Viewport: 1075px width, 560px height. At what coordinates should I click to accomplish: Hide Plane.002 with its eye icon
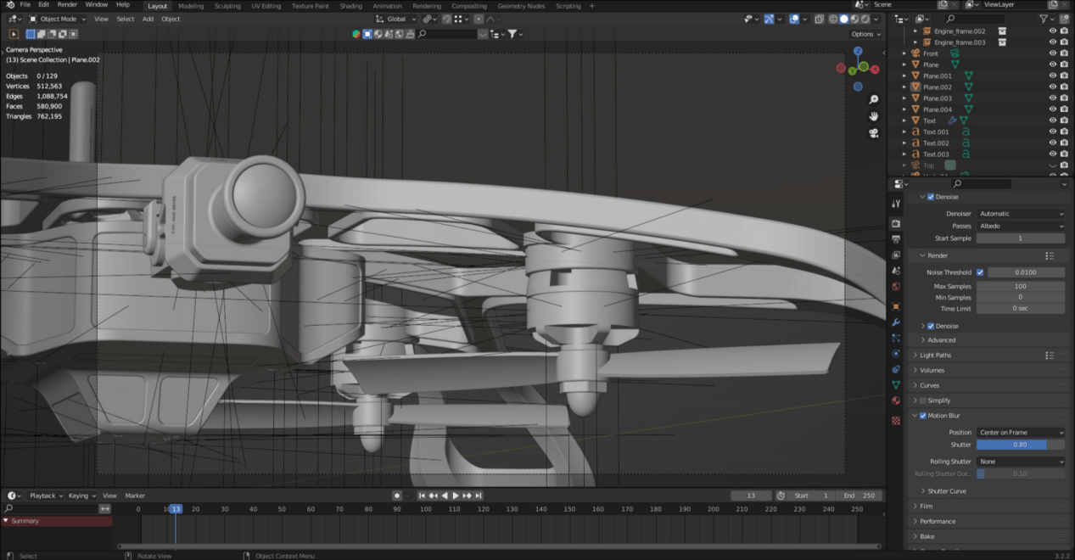click(1052, 87)
